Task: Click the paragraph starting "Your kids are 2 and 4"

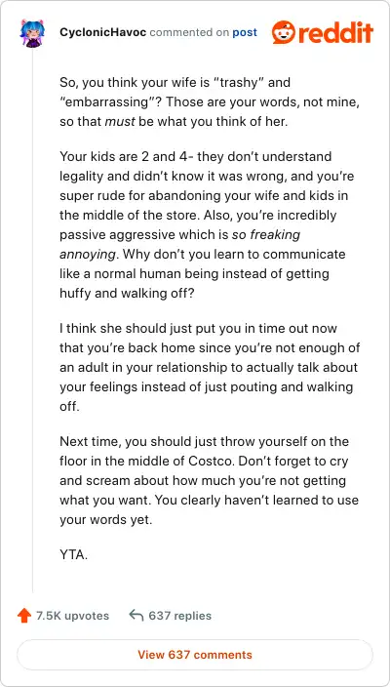Action: (x=206, y=224)
